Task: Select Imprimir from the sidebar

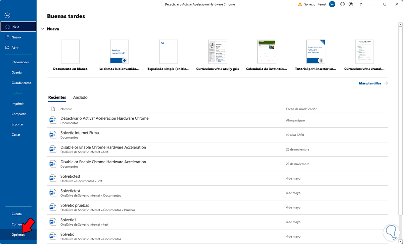Action: pos(17,104)
